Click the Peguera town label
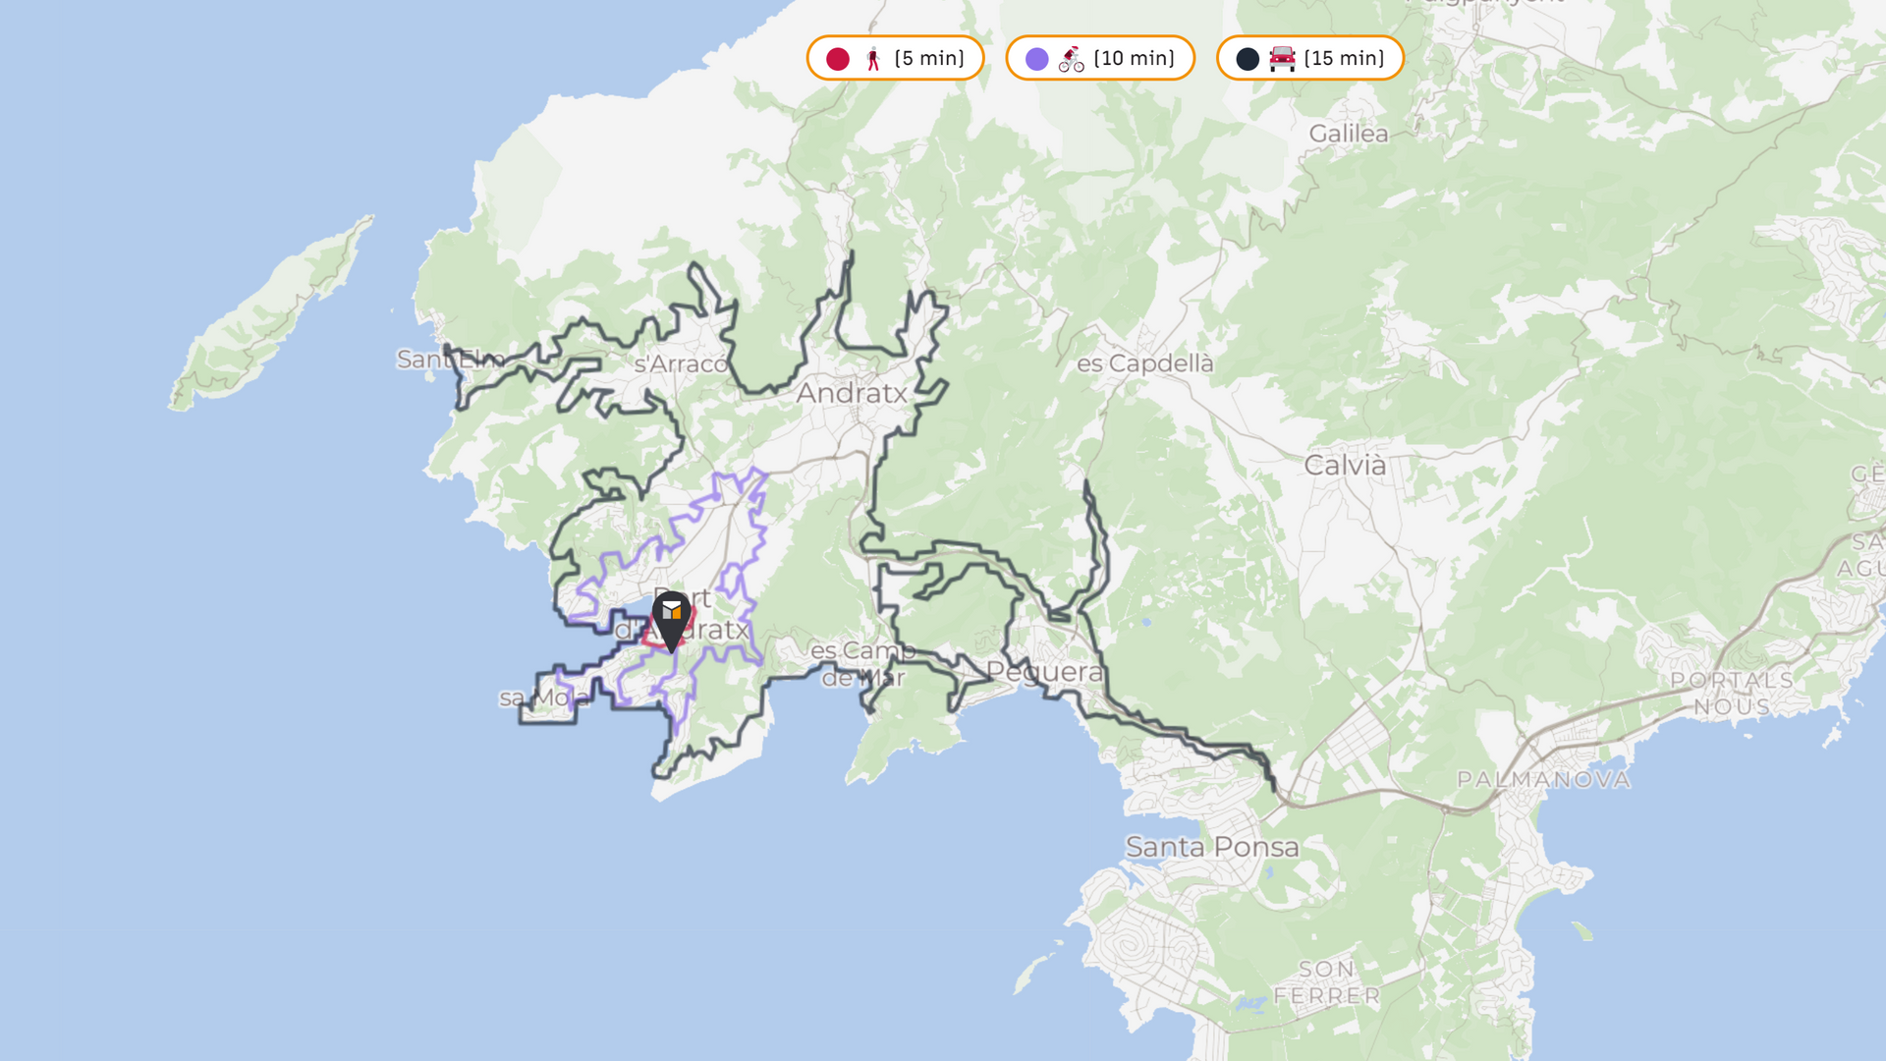Image resolution: width=1886 pixels, height=1061 pixels. coord(1044,672)
